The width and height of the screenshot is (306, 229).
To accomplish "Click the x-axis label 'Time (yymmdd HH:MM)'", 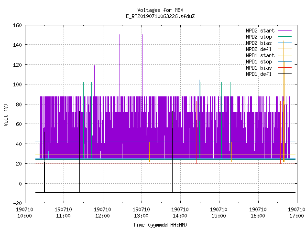I will [160, 225].
